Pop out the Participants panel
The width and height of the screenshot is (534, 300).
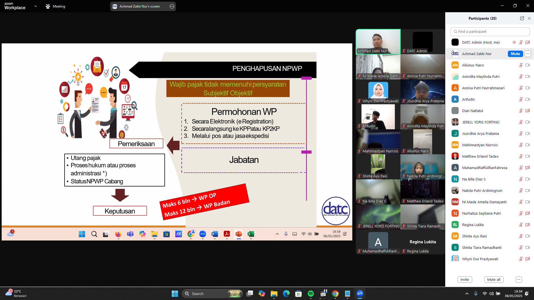point(522,18)
